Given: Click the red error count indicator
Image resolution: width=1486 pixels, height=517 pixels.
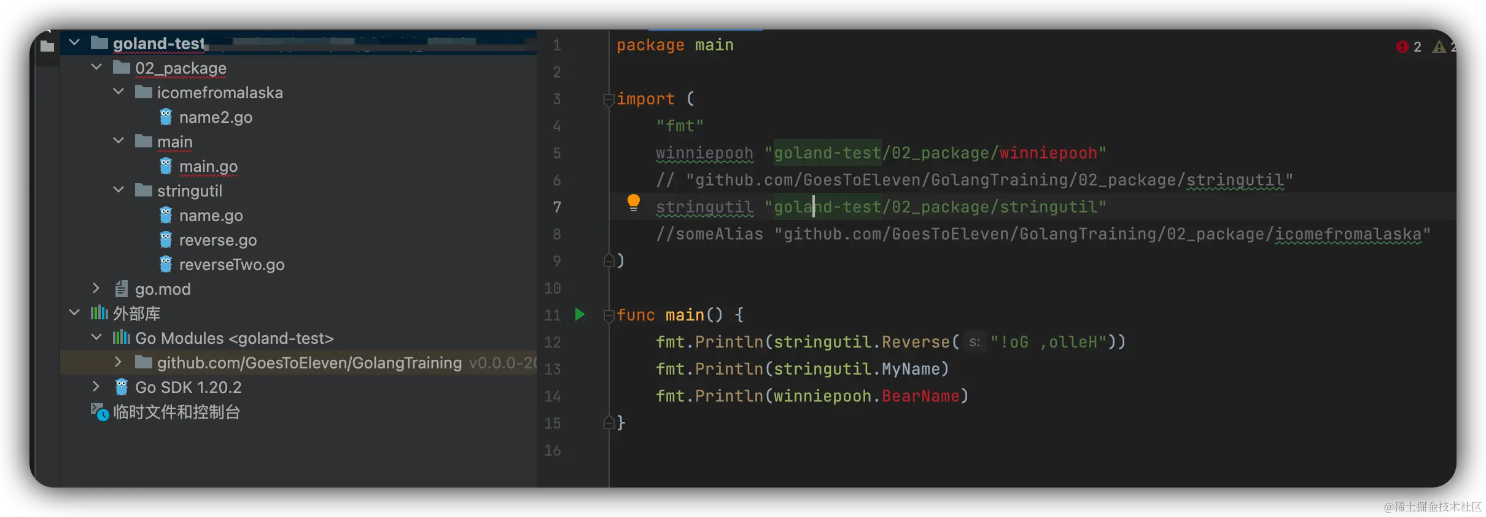Looking at the screenshot, I should coord(1408,47).
